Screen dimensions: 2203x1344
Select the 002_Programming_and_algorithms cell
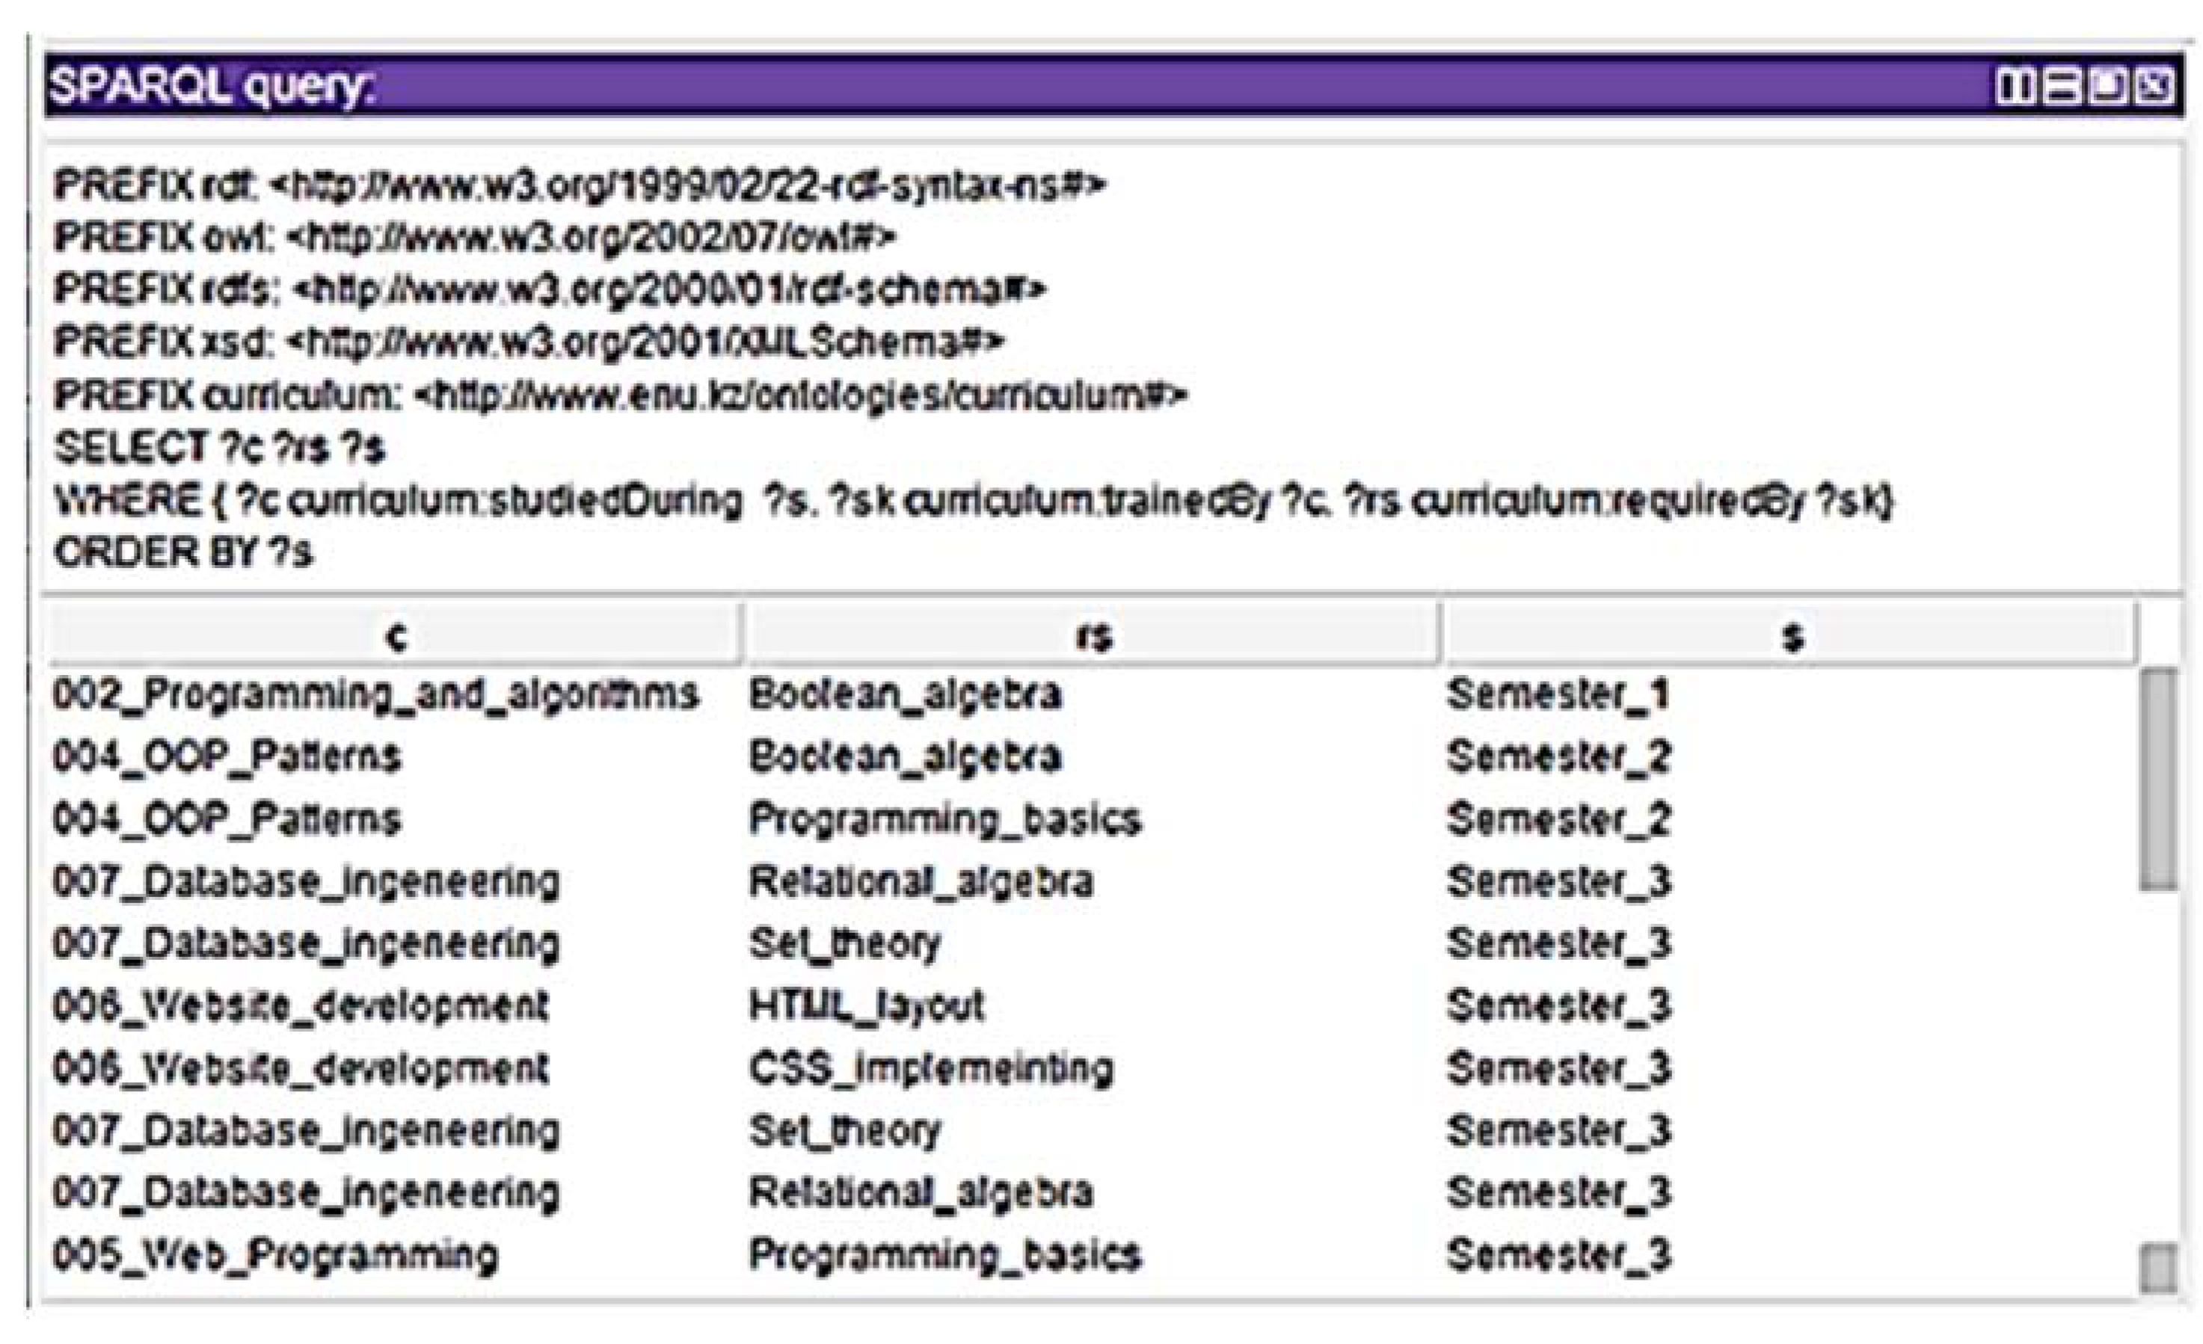click(375, 694)
